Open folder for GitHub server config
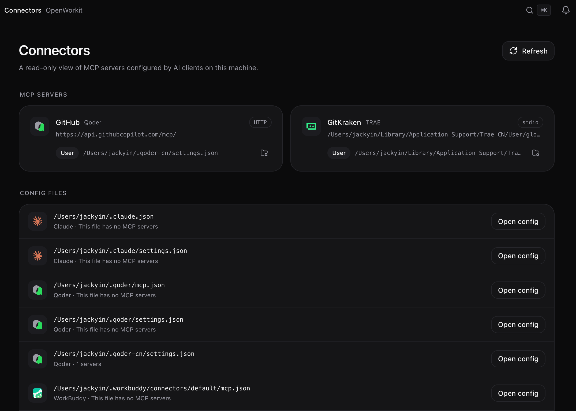This screenshot has width=576, height=411. (264, 153)
